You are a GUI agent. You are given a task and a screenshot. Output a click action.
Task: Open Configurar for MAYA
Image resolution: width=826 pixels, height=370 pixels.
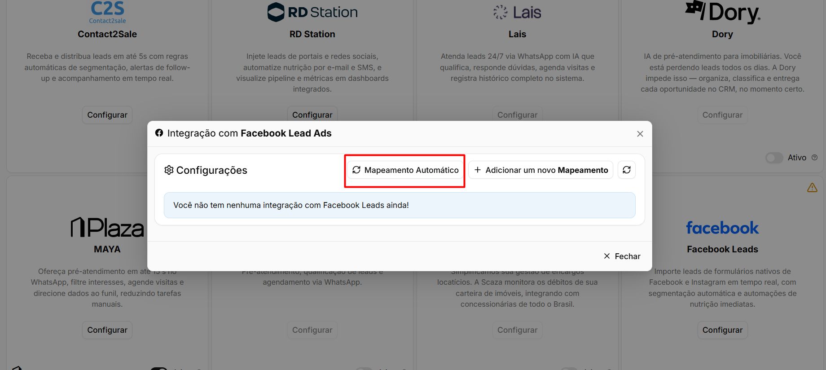(x=107, y=330)
